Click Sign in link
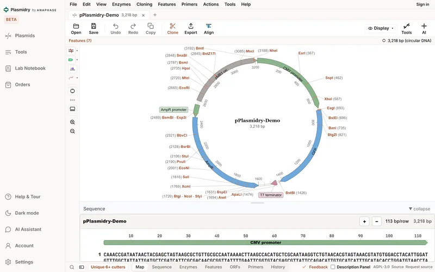 pos(422,4)
